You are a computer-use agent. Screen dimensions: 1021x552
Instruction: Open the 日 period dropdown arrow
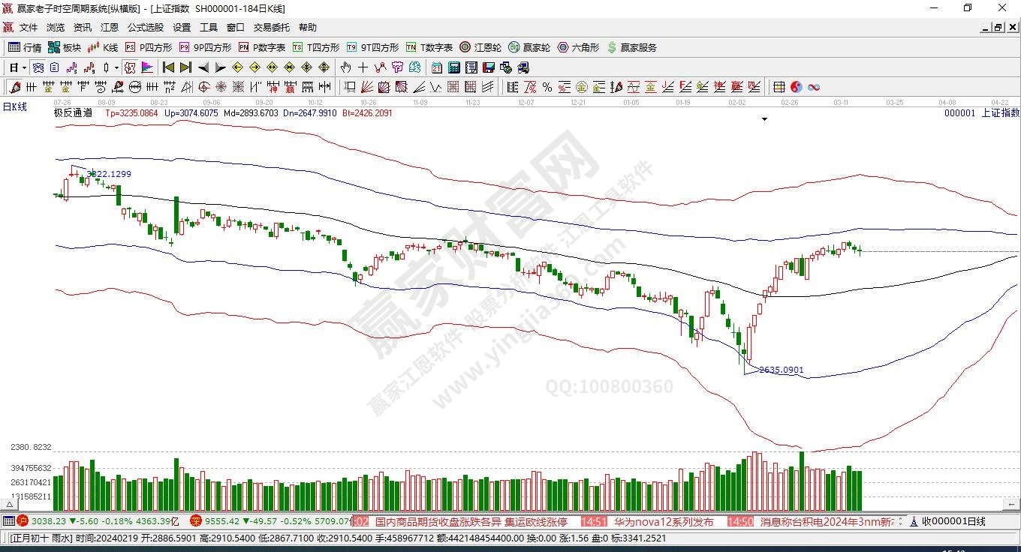point(25,67)
